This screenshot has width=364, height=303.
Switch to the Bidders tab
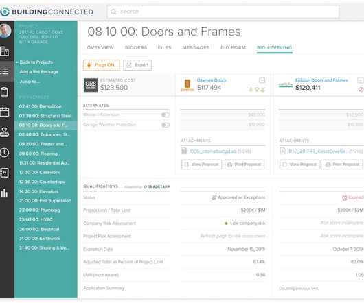click(136, 47)
